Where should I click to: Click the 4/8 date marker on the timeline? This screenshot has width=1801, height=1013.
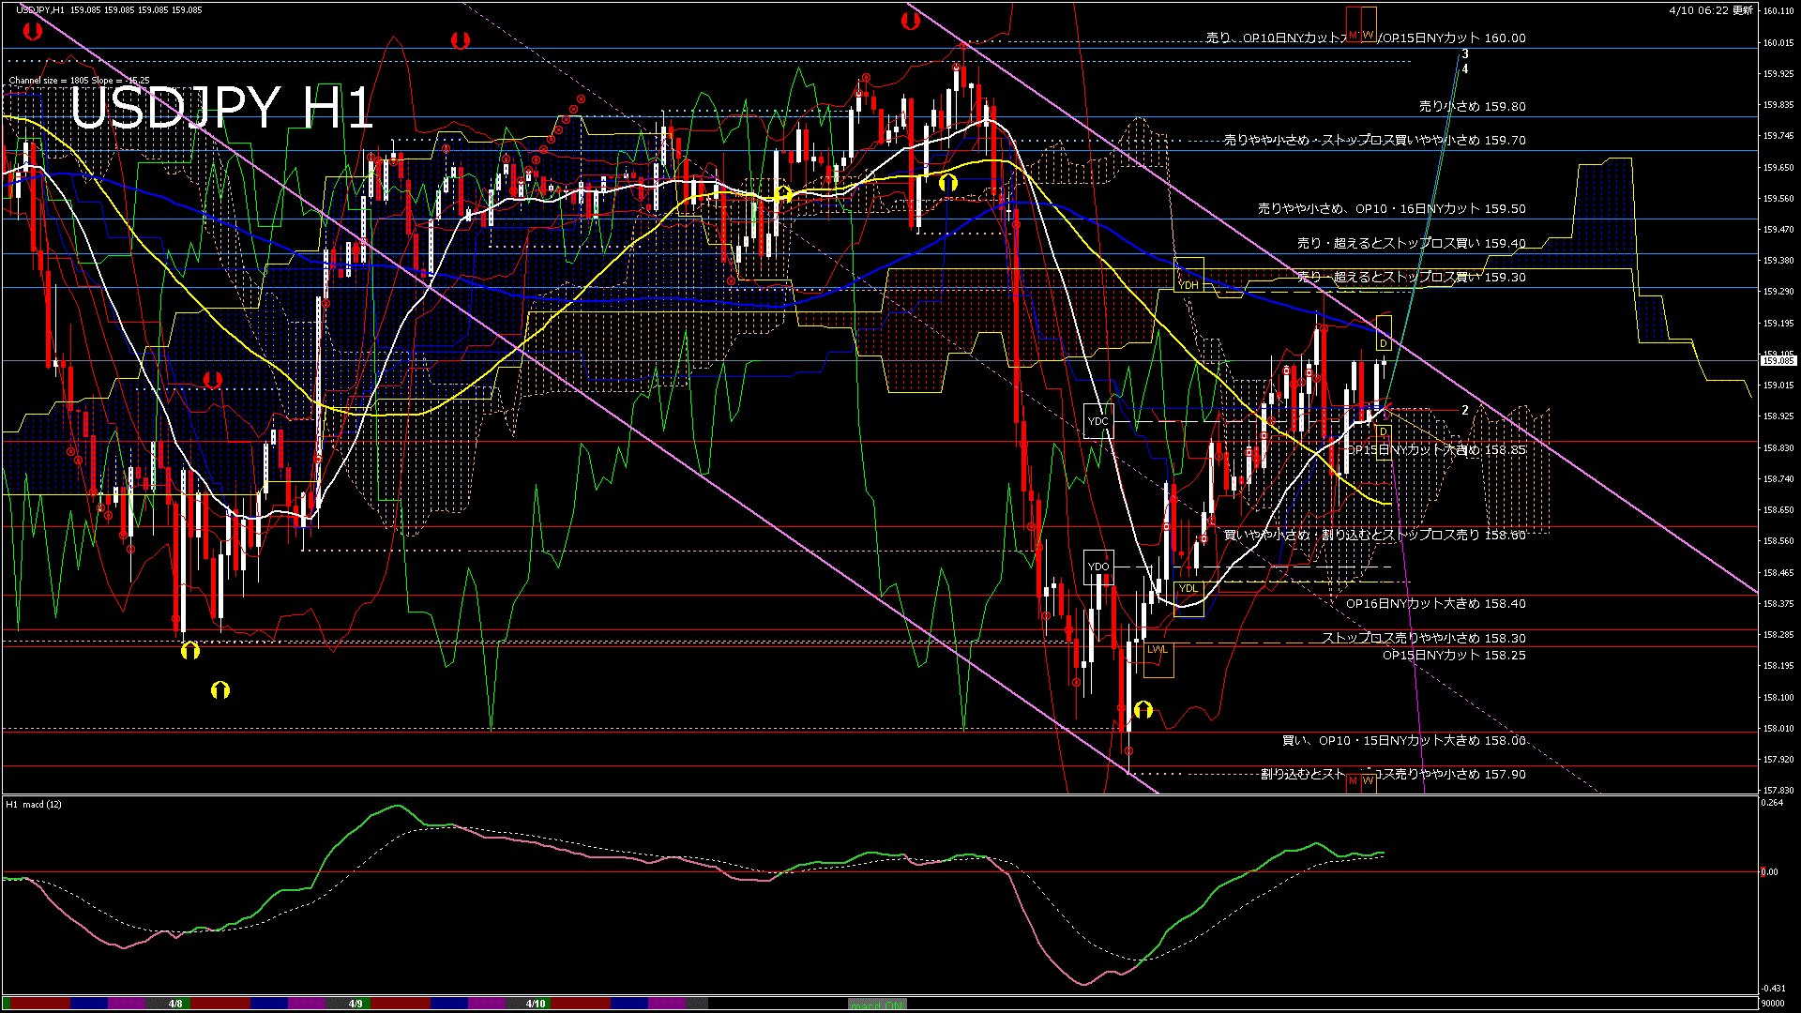point(175,1003)
